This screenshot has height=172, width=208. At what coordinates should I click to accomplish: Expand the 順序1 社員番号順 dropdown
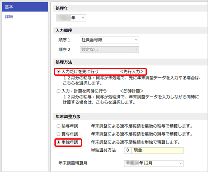[x=109, y=40]
